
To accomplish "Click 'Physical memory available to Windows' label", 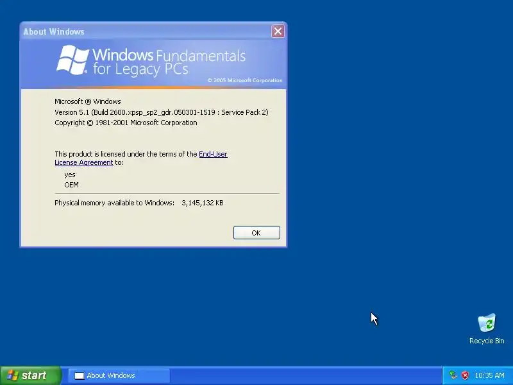I will click(115, 203).
